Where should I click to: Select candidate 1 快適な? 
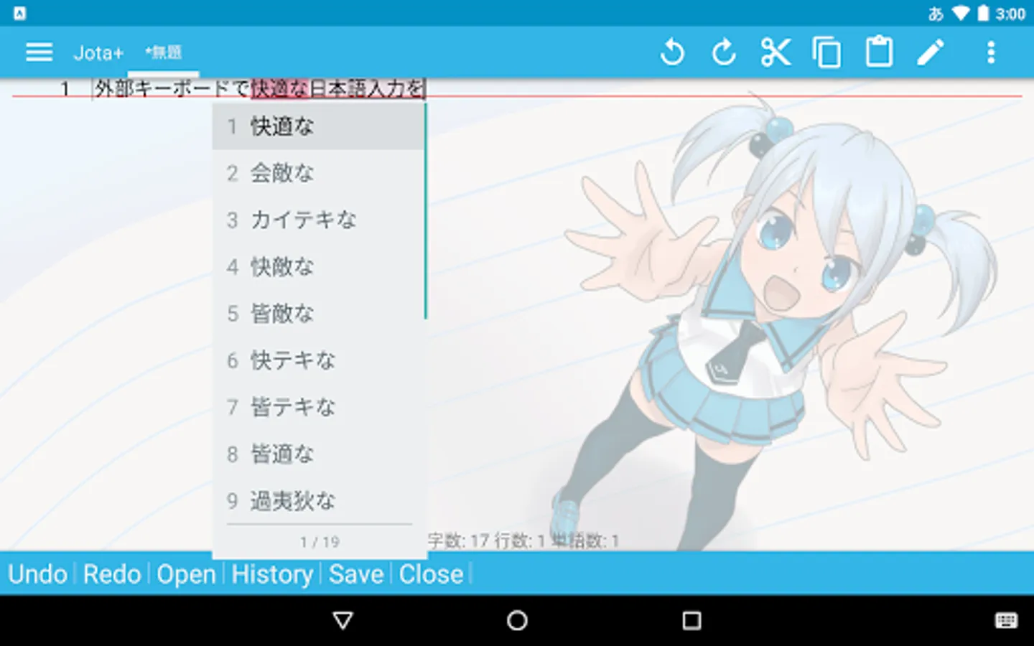(318, 126)
